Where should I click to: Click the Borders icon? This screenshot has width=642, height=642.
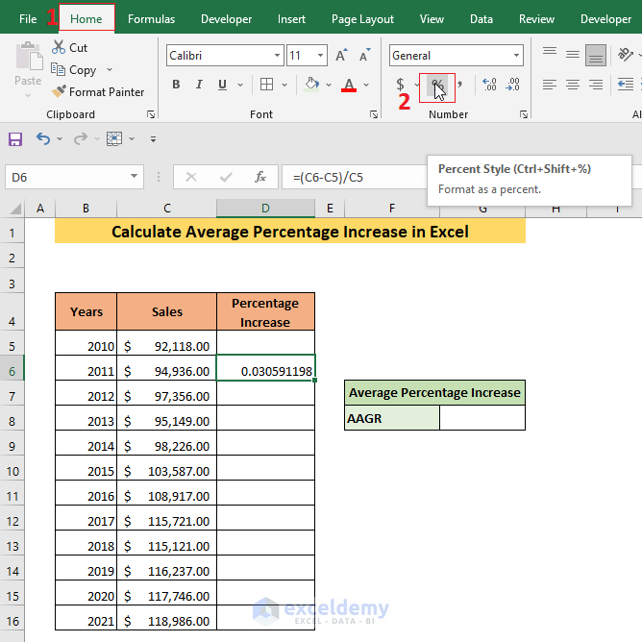point(266,85)
